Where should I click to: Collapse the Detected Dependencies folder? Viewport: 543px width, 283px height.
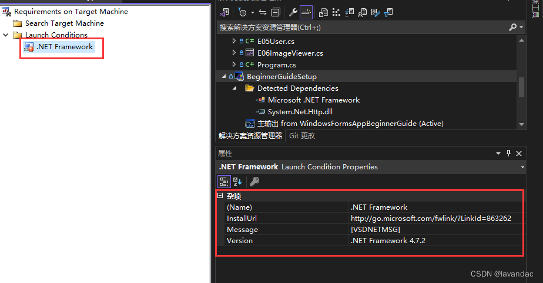click(234, 88)
